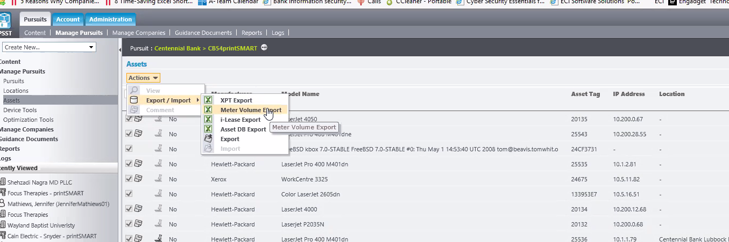Click the CB54printSMART breadcrumb link
This screenshot has height=242, width=729.
coord(232,48)
